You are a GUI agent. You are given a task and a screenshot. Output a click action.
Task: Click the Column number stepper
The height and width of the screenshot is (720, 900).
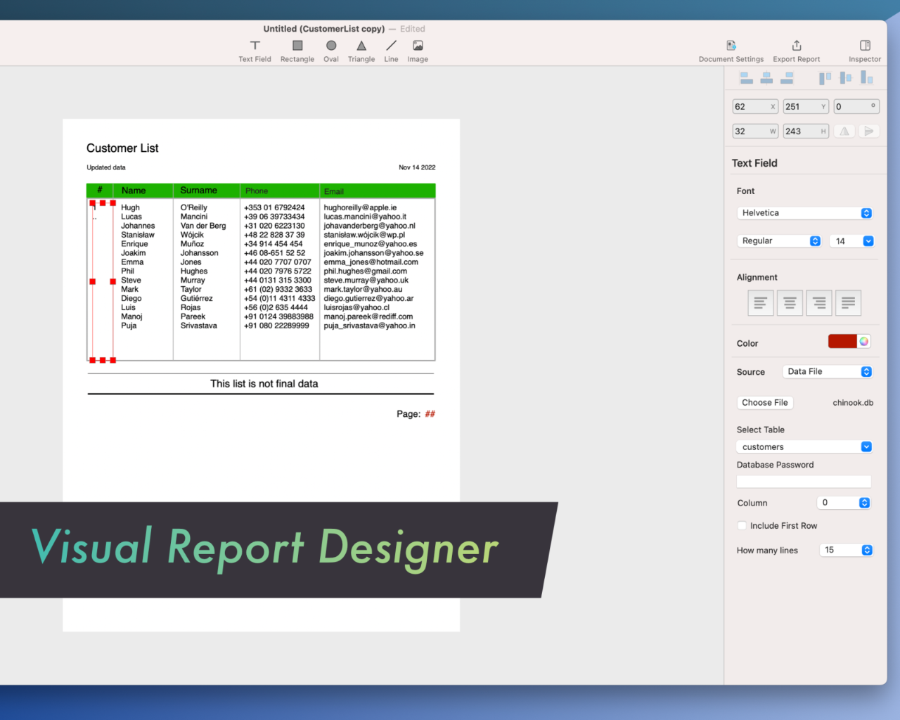[865, 503]
